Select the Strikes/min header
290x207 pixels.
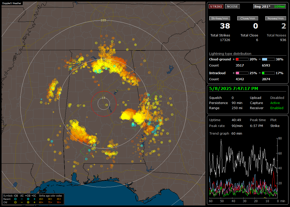[x=219, y=18]
